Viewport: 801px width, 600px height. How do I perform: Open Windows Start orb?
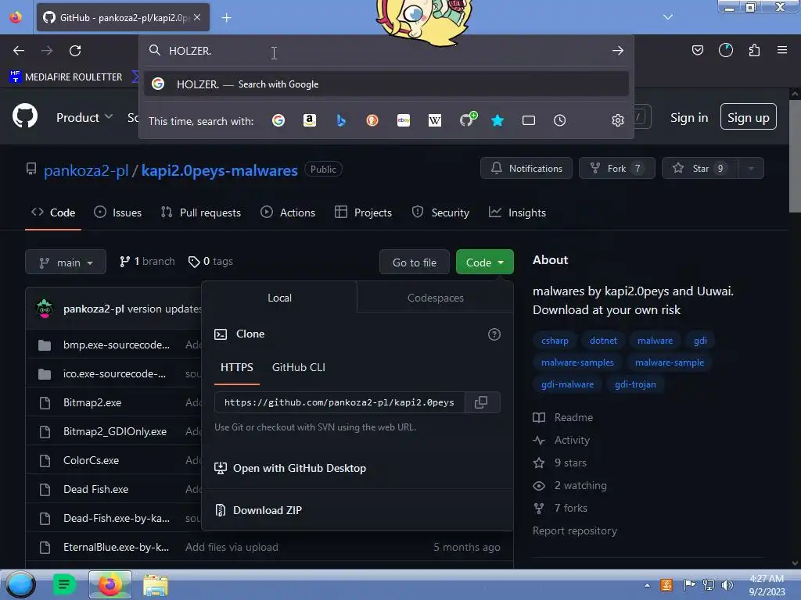(20, 584)
